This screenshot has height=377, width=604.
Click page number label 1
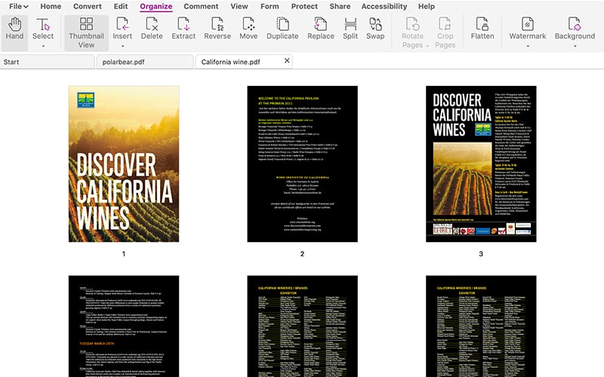124,254
